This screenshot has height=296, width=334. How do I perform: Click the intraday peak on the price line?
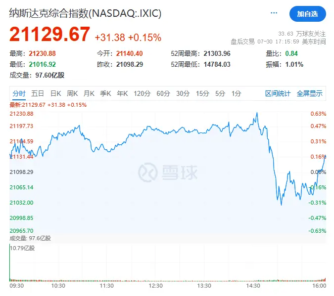pyautogui.click(x=257, y=113)
